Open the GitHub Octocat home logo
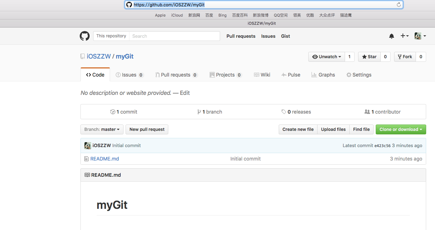 [x=85, y=36]
